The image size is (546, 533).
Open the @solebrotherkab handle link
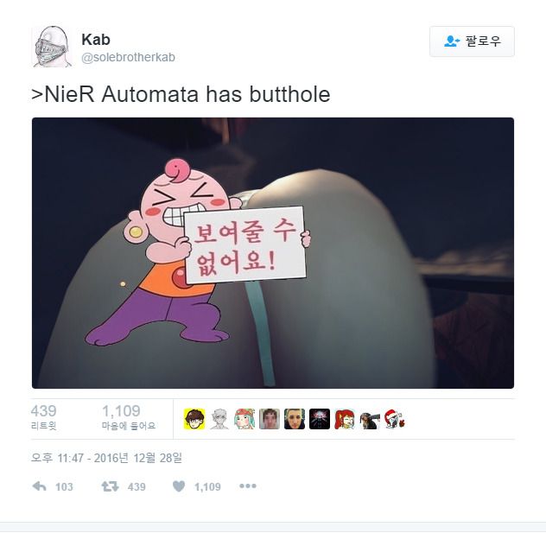tap(128, 57)
